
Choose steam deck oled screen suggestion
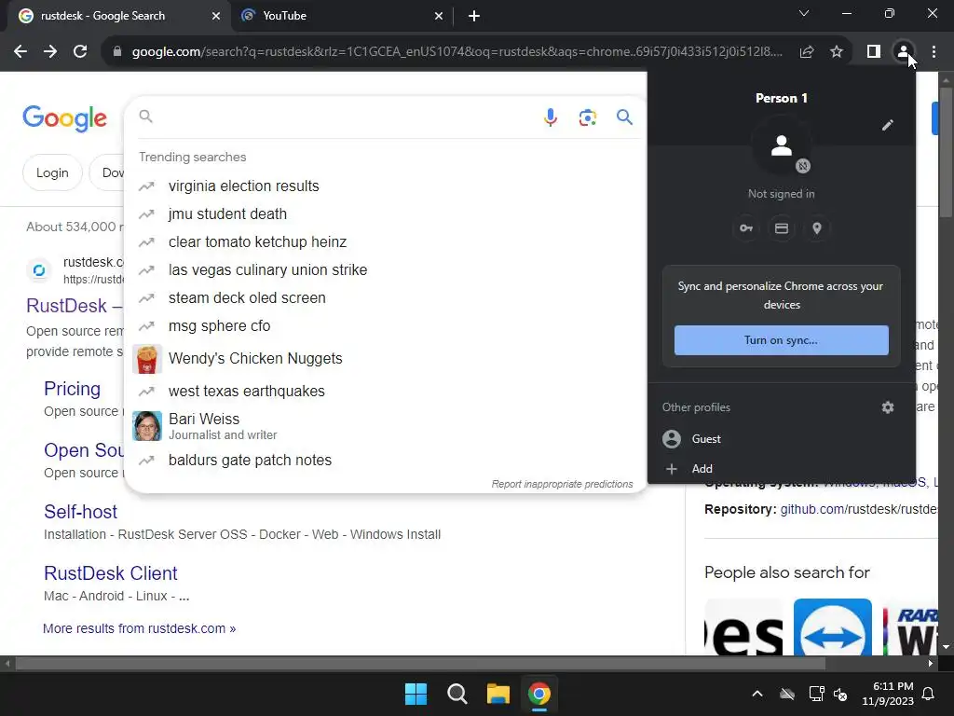pyautogui.click(x=385, y=297)
